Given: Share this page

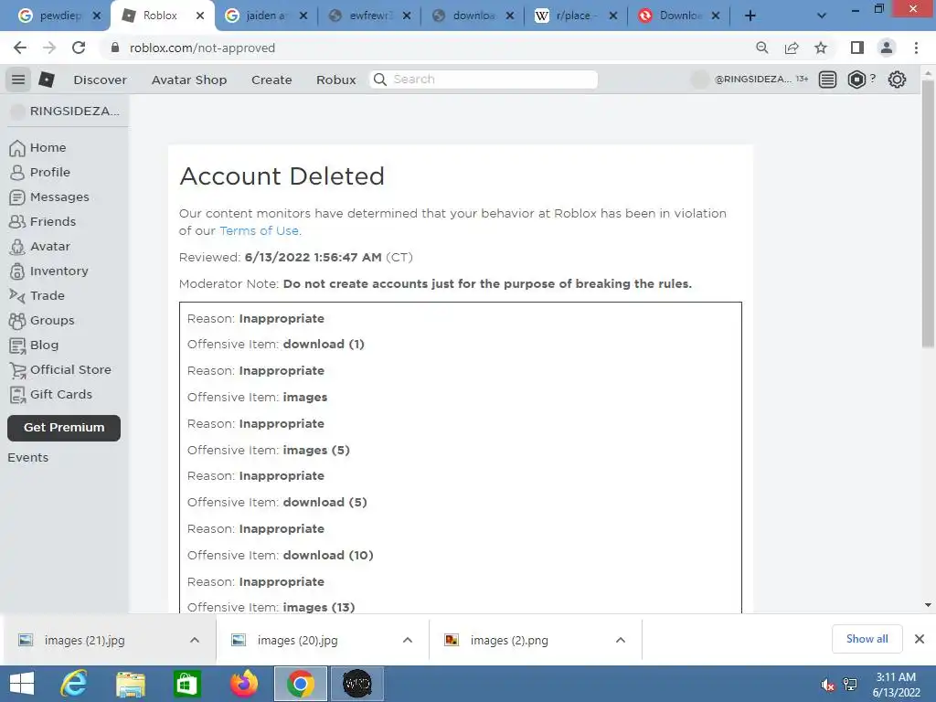Looking at the screenshot, I should coord(792,48).
